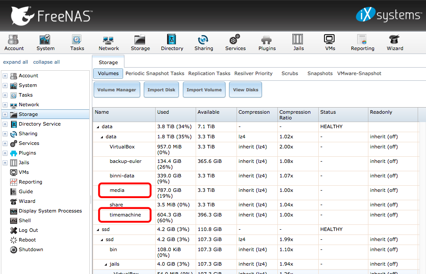
Task: Open the Tasks toolbar icon
Action: [77, 43]
